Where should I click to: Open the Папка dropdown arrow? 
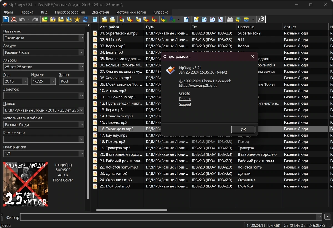click(81, 110)
